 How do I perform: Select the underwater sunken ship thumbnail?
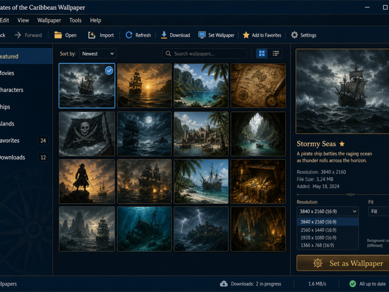click(x=144, y=229)
